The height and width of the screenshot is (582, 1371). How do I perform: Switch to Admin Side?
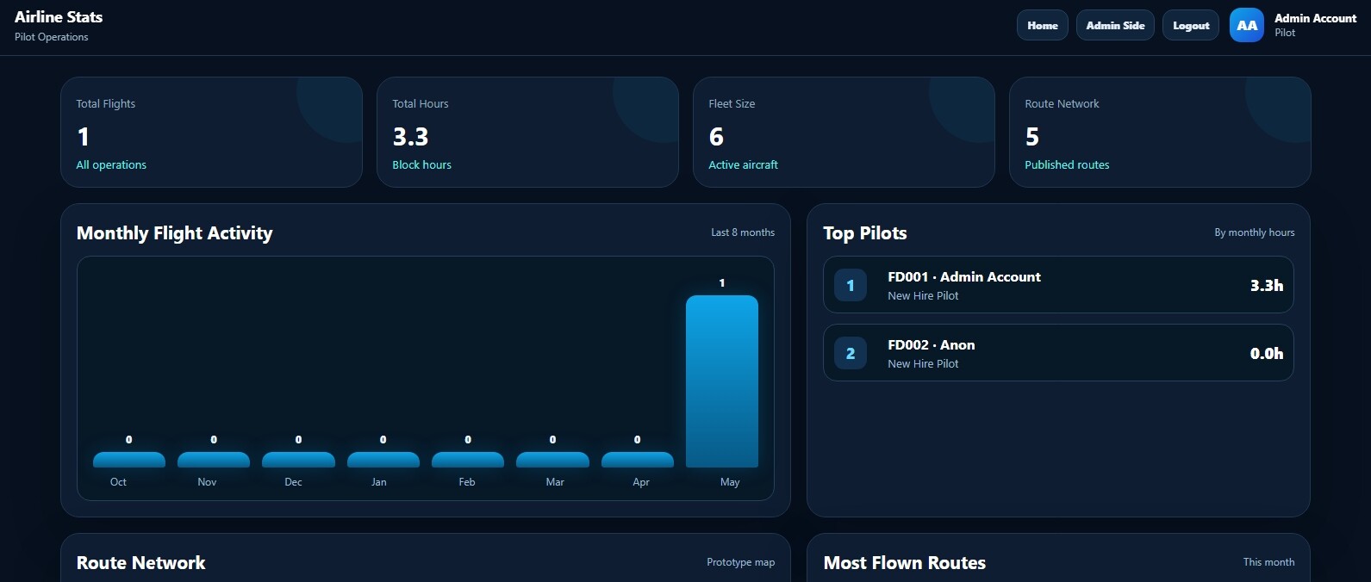pos(1115,25)
